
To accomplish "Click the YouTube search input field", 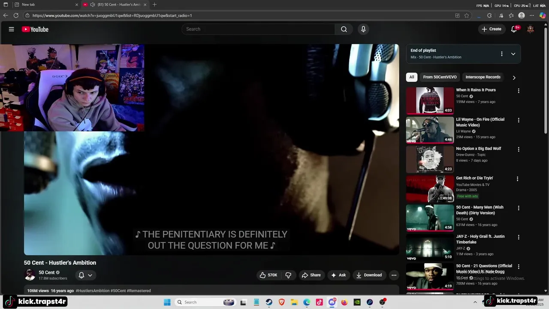I will pos(258,29).
